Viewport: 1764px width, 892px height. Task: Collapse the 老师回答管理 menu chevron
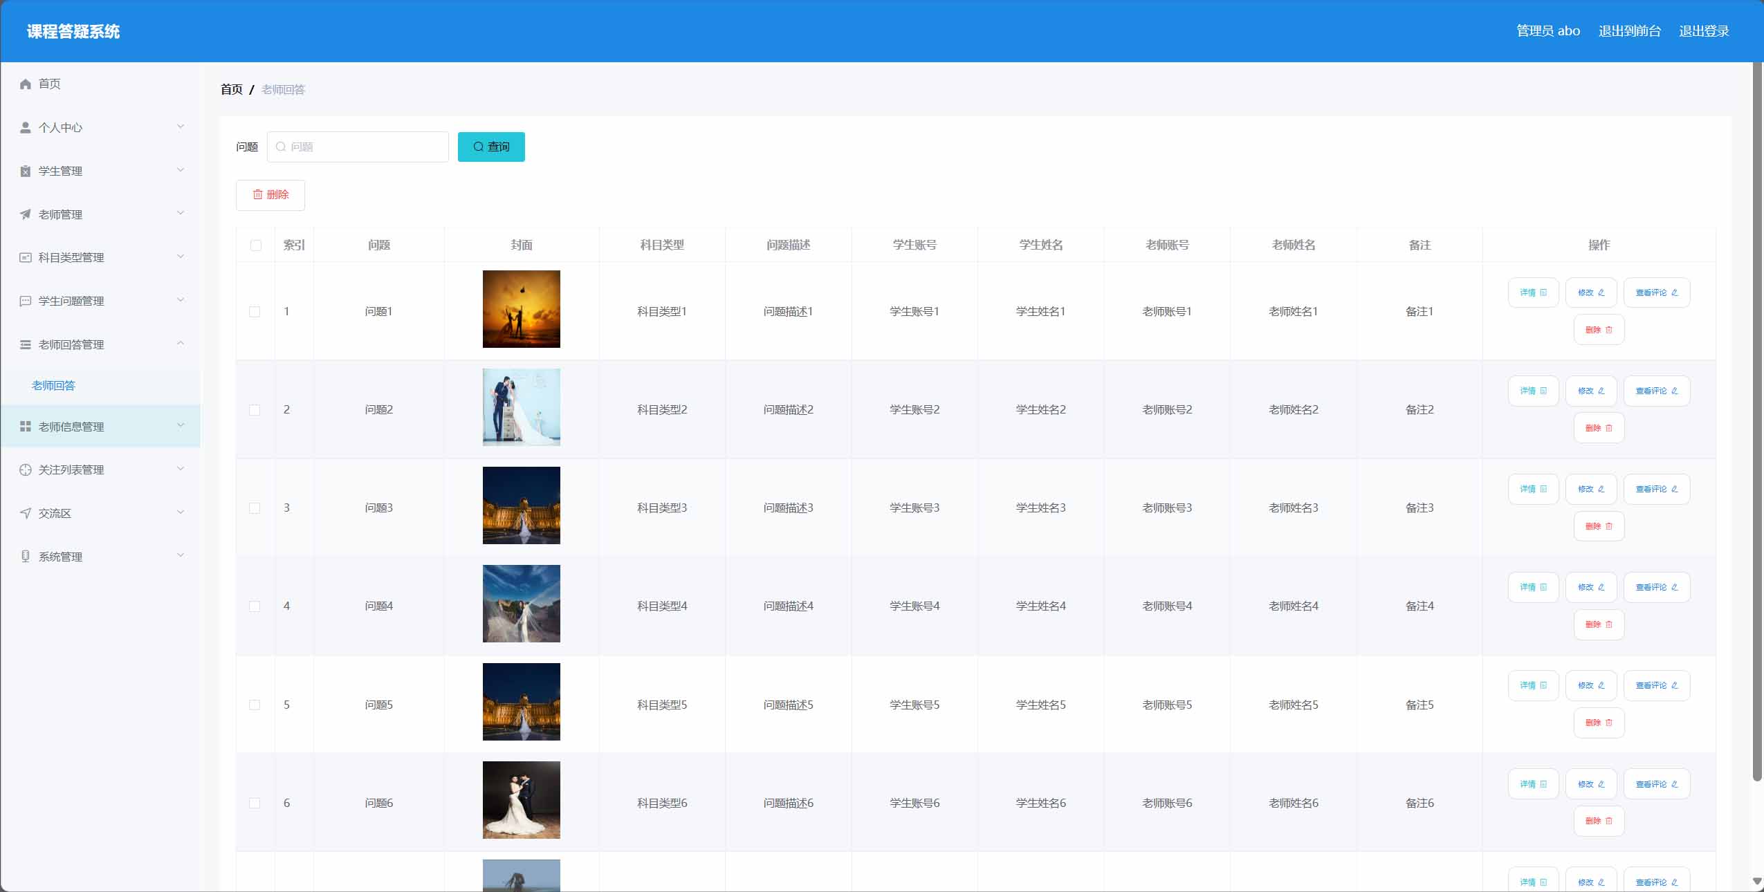click(181, 343)
